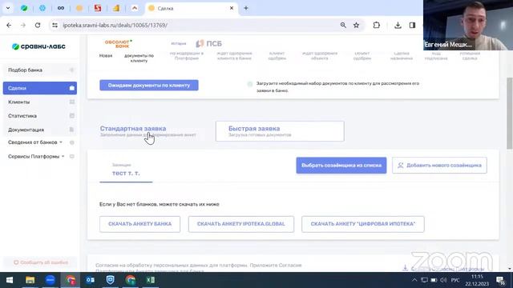Click Добавить нового созаёмщика
This screenshot has height=288, width=513.
(x=439, y=166)
